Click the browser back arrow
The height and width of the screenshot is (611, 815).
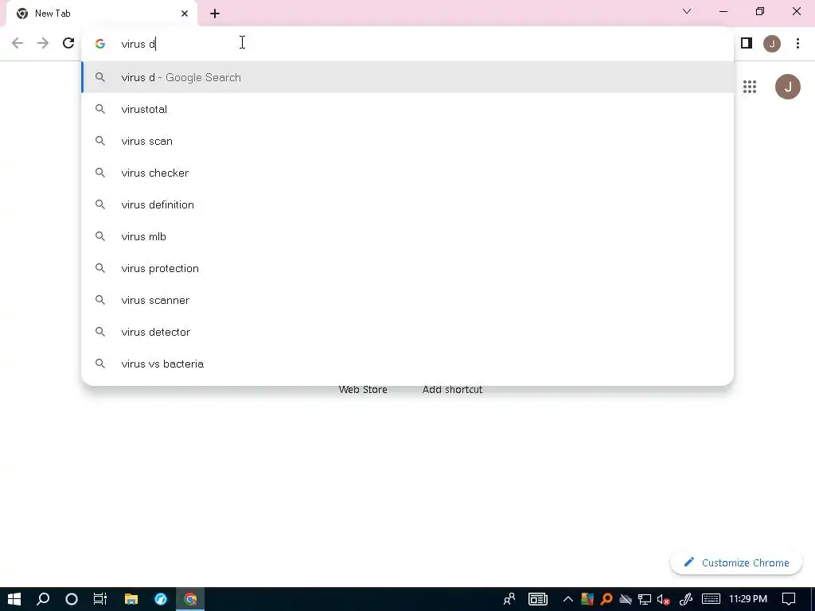click(x=18, y=43)
